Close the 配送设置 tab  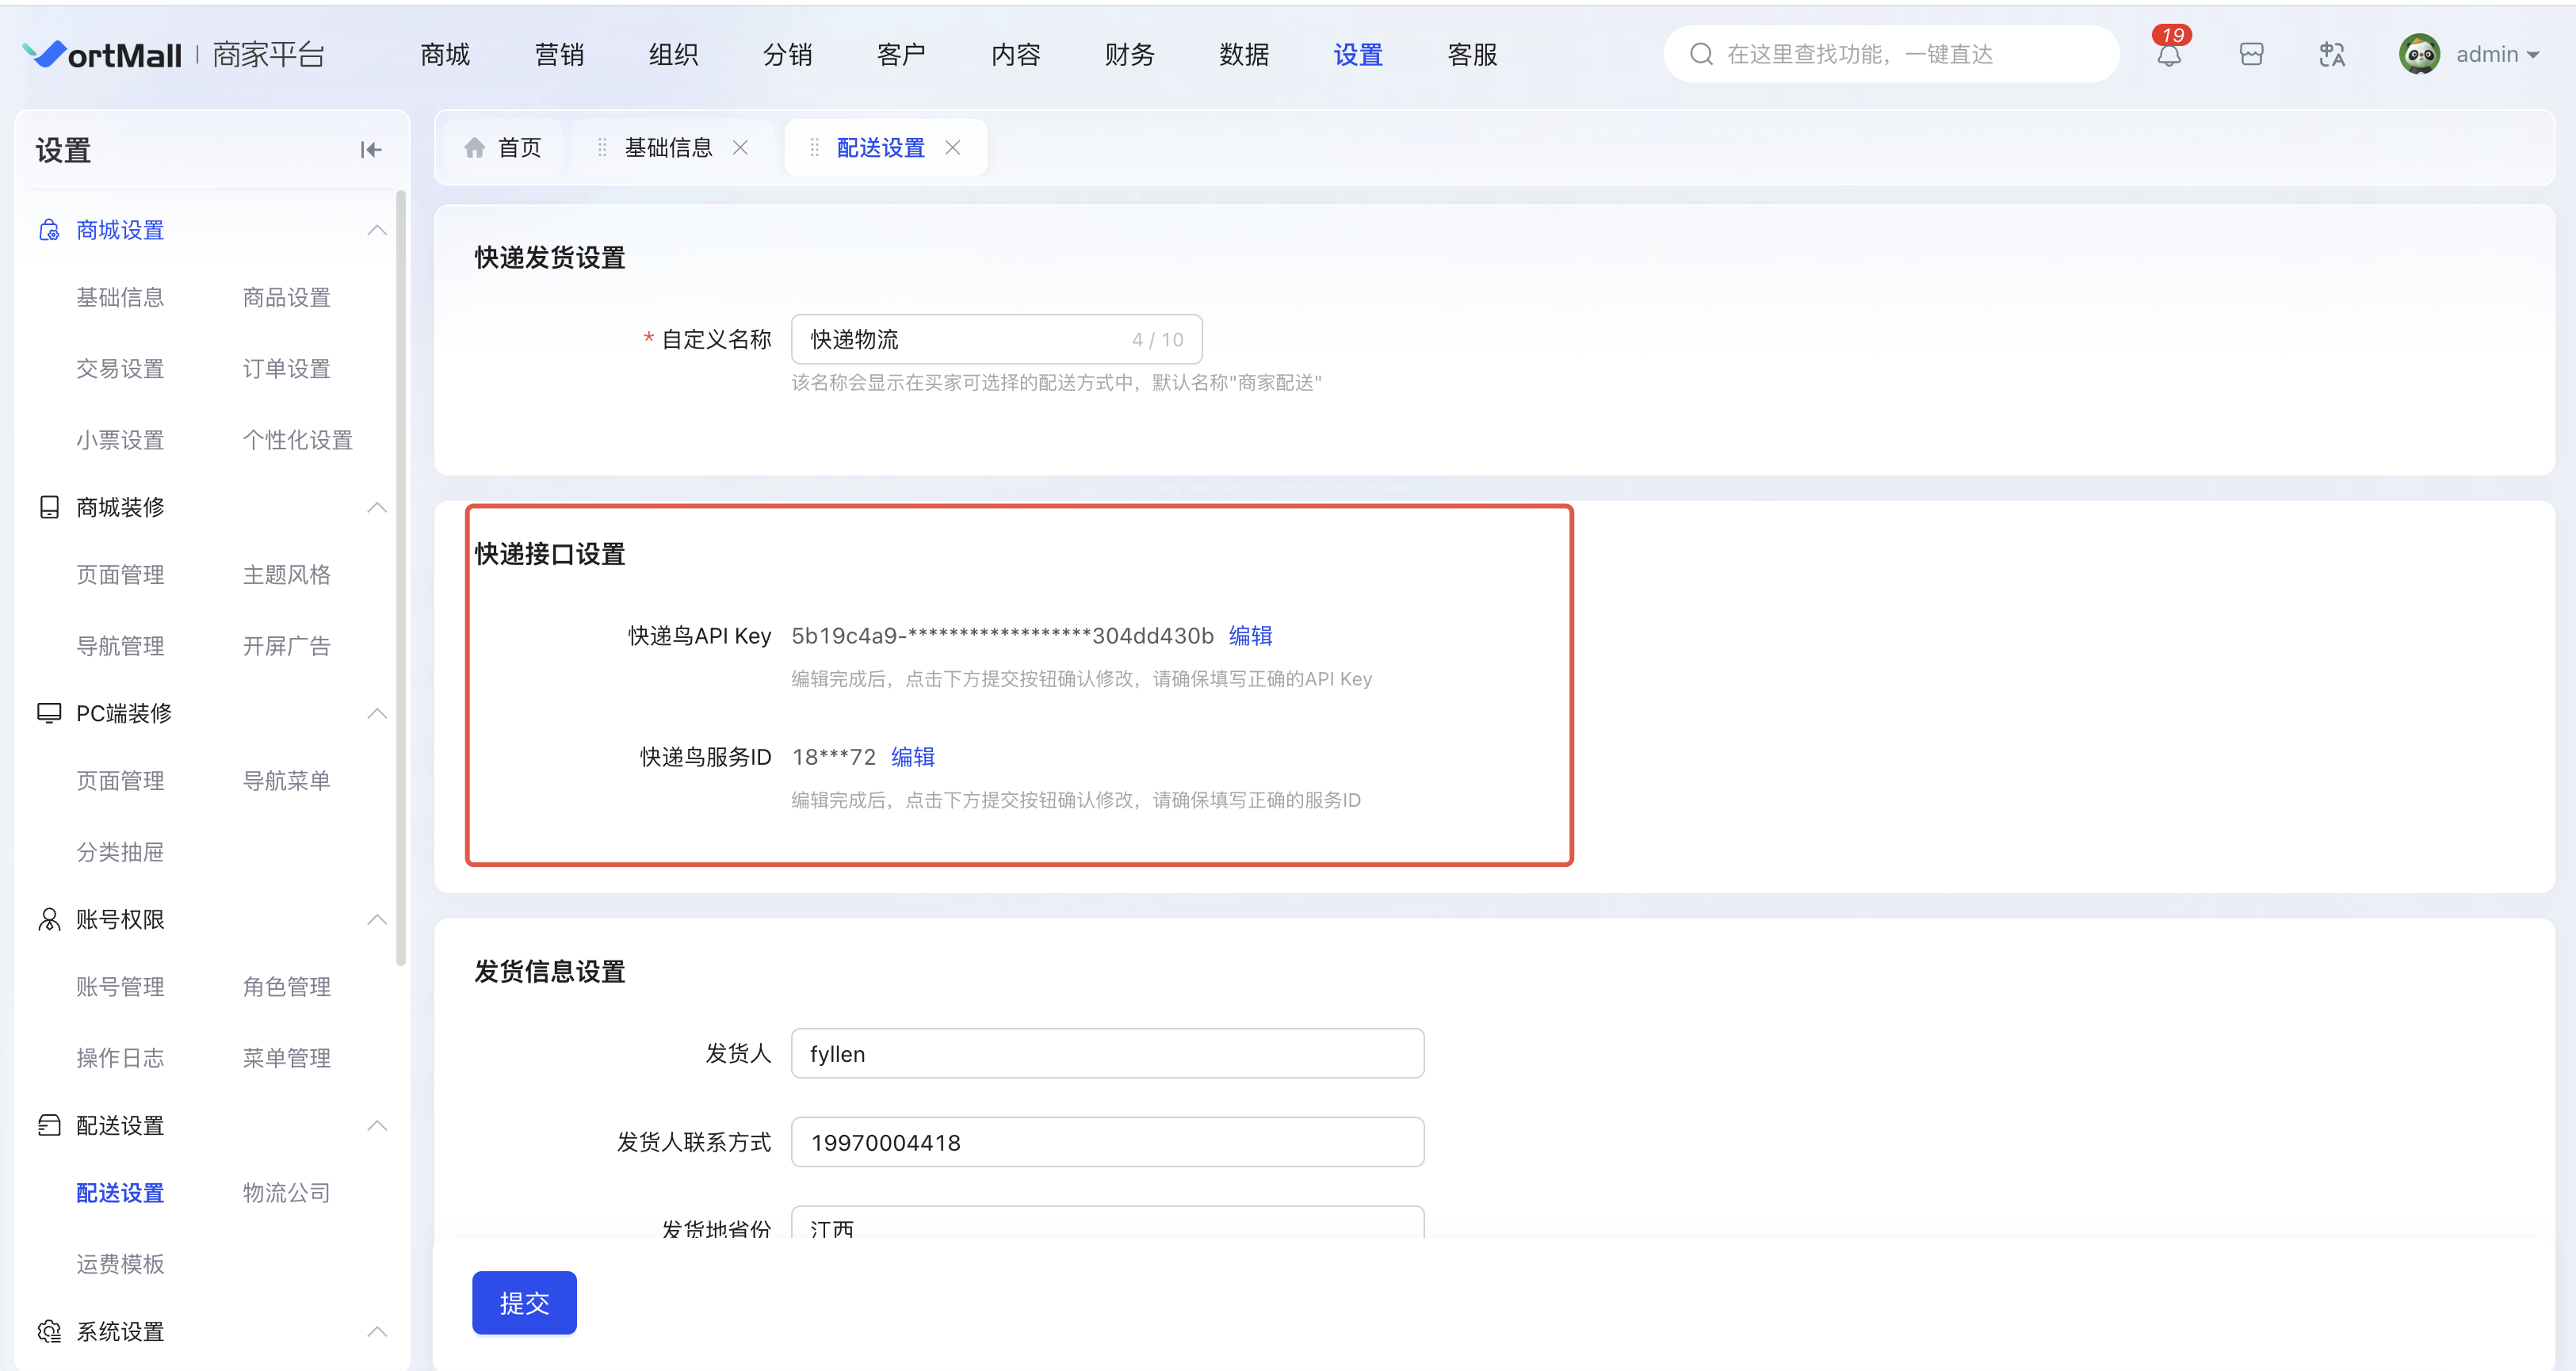pos(953,148)
